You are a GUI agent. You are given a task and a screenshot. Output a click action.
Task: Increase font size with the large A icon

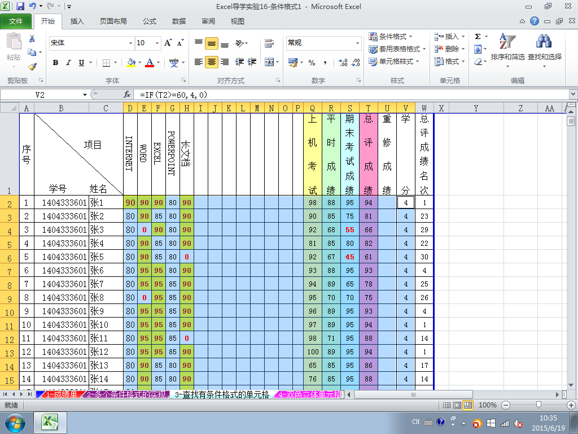coord(168,43)
